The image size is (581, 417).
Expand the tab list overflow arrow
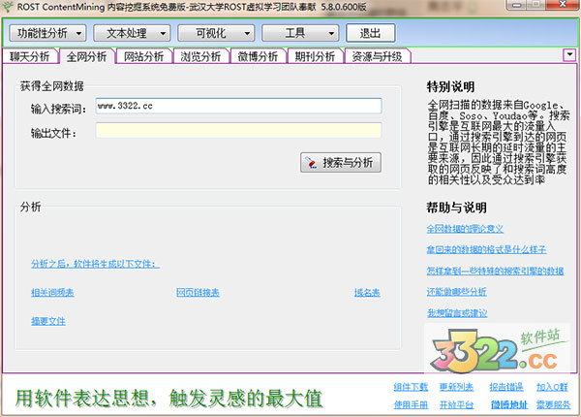click(x=569, y=55)
